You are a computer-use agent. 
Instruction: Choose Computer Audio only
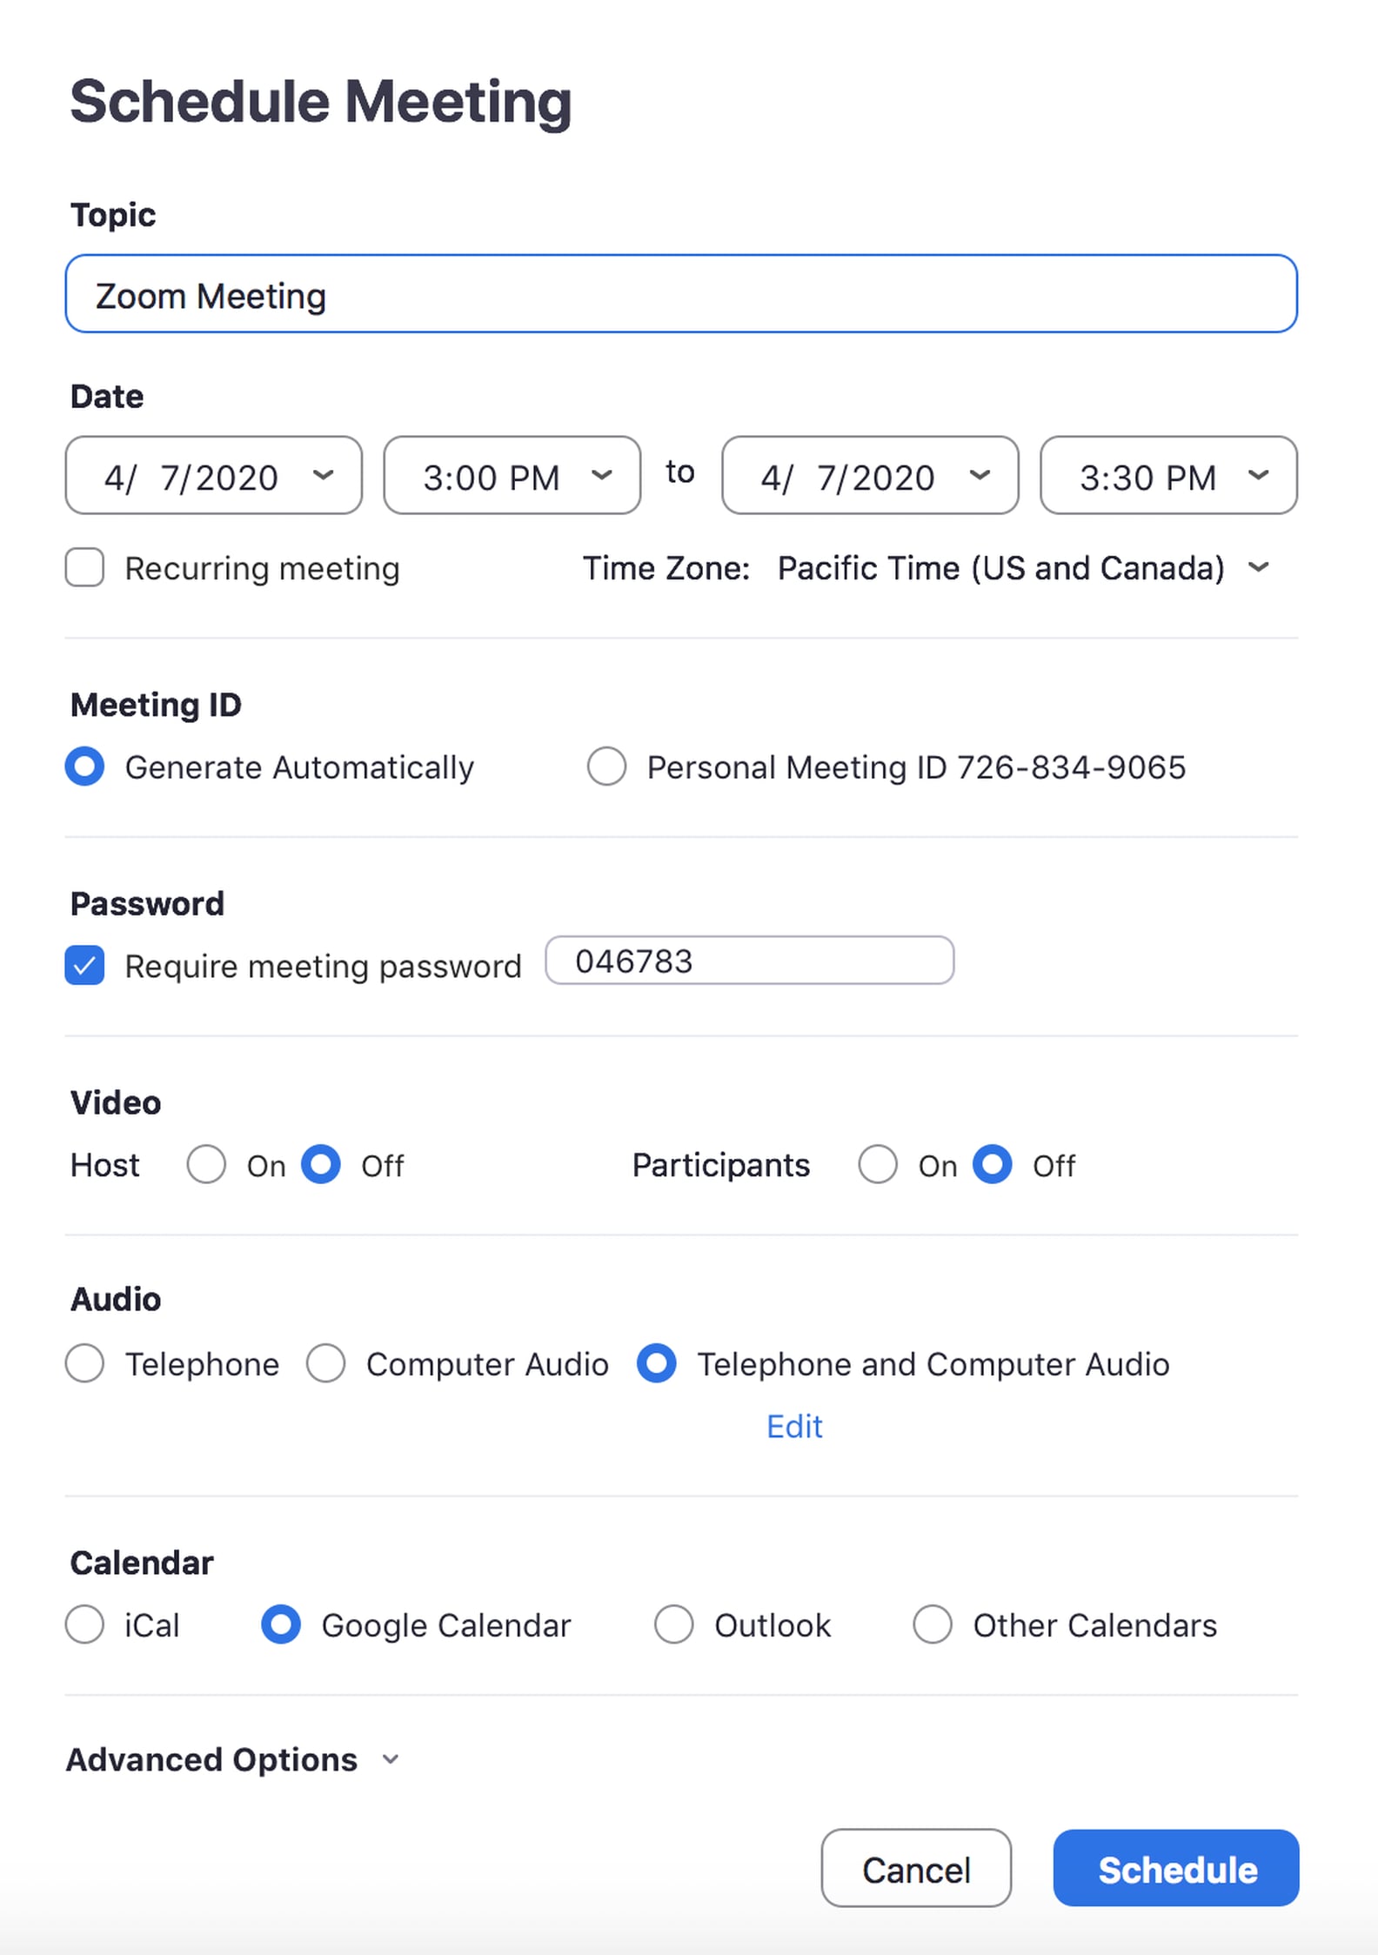pyautogui.click(x=326, y=1363)
